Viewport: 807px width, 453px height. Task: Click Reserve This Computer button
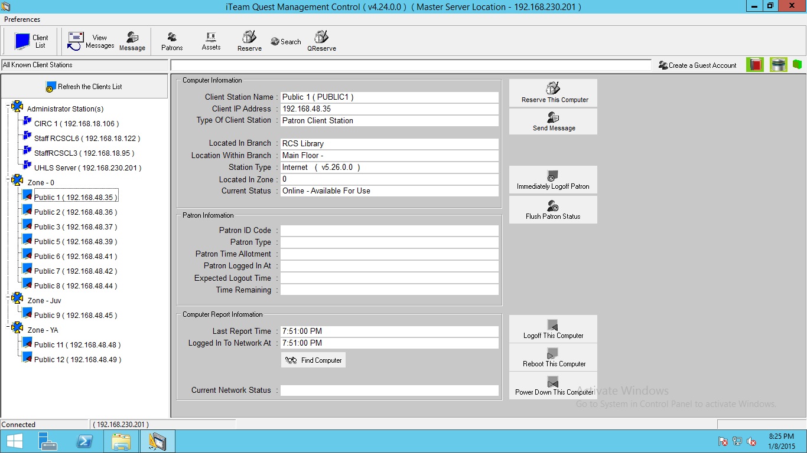553,93
